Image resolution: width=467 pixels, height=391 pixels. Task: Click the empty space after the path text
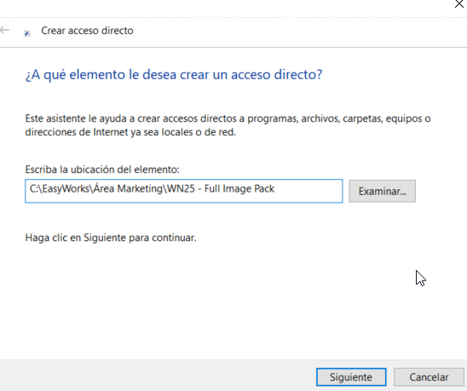tap(308, 191)
